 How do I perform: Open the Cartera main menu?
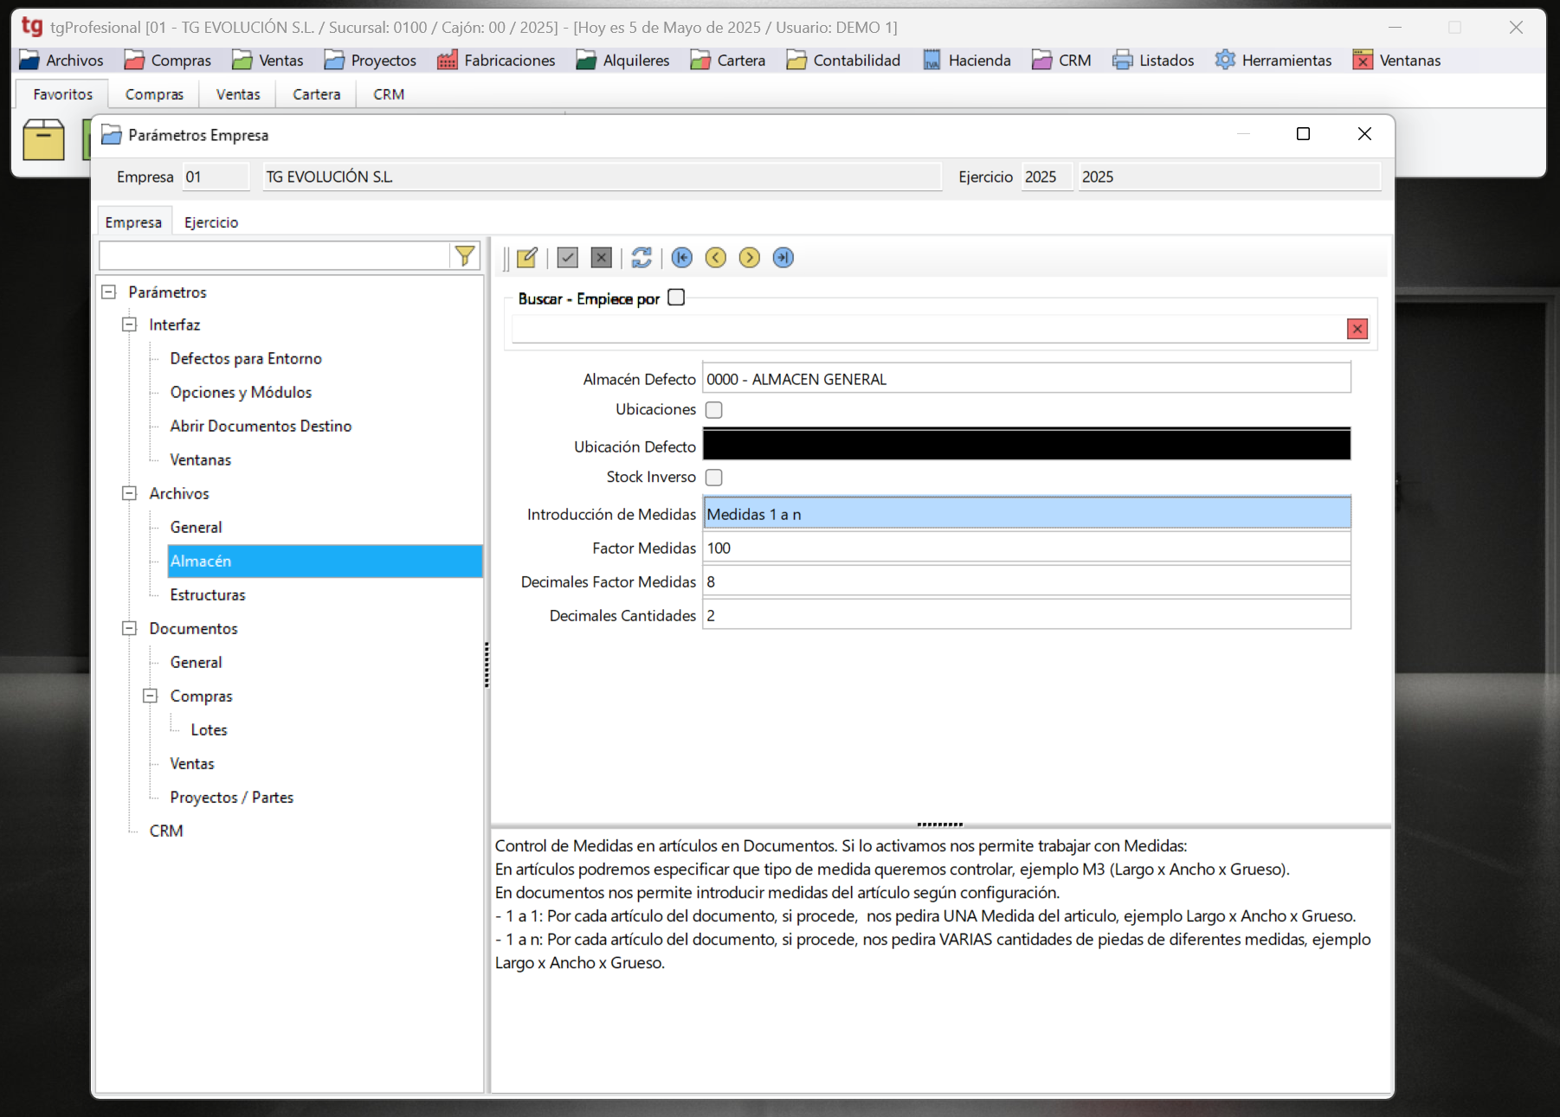pyautogui.click(x=728, y=61)
